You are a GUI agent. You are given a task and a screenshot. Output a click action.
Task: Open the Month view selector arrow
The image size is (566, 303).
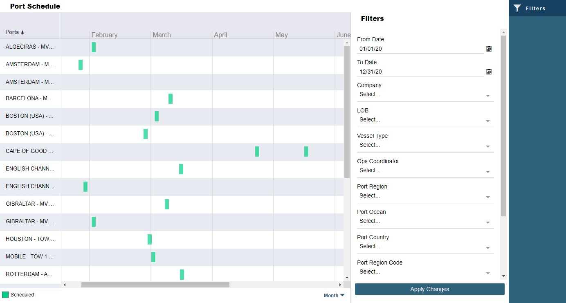(342, 295)
